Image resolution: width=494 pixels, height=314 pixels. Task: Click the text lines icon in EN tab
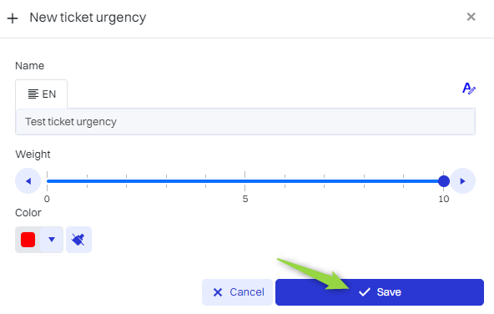[33, 94]
